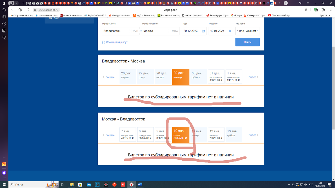
Task: Show earlier Владивосток - Москва dates
Action: 108,77
